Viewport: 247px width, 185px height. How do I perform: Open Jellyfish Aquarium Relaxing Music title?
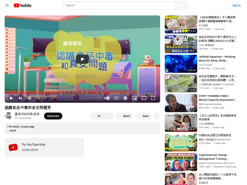tap(217, 58)
